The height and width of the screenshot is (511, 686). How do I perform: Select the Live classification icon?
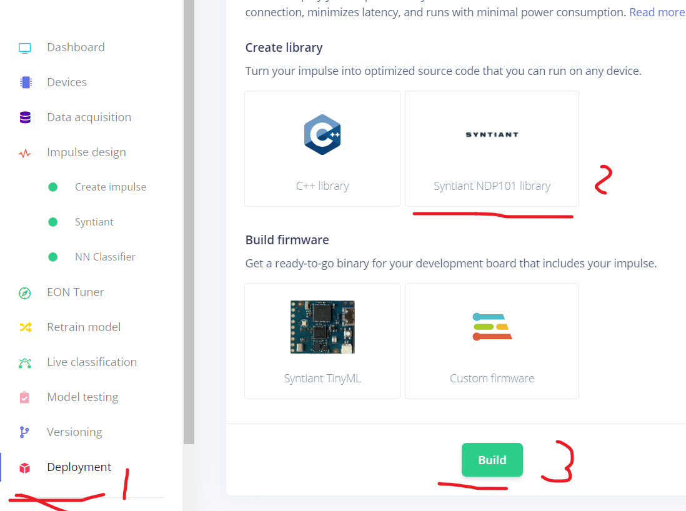tap(25, 363)
